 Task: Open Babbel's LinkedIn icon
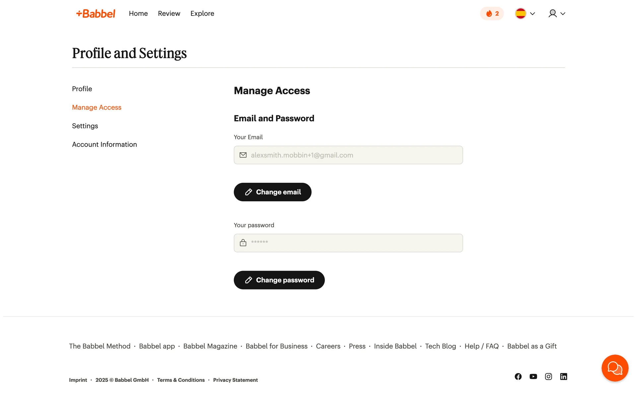(564, 376)
